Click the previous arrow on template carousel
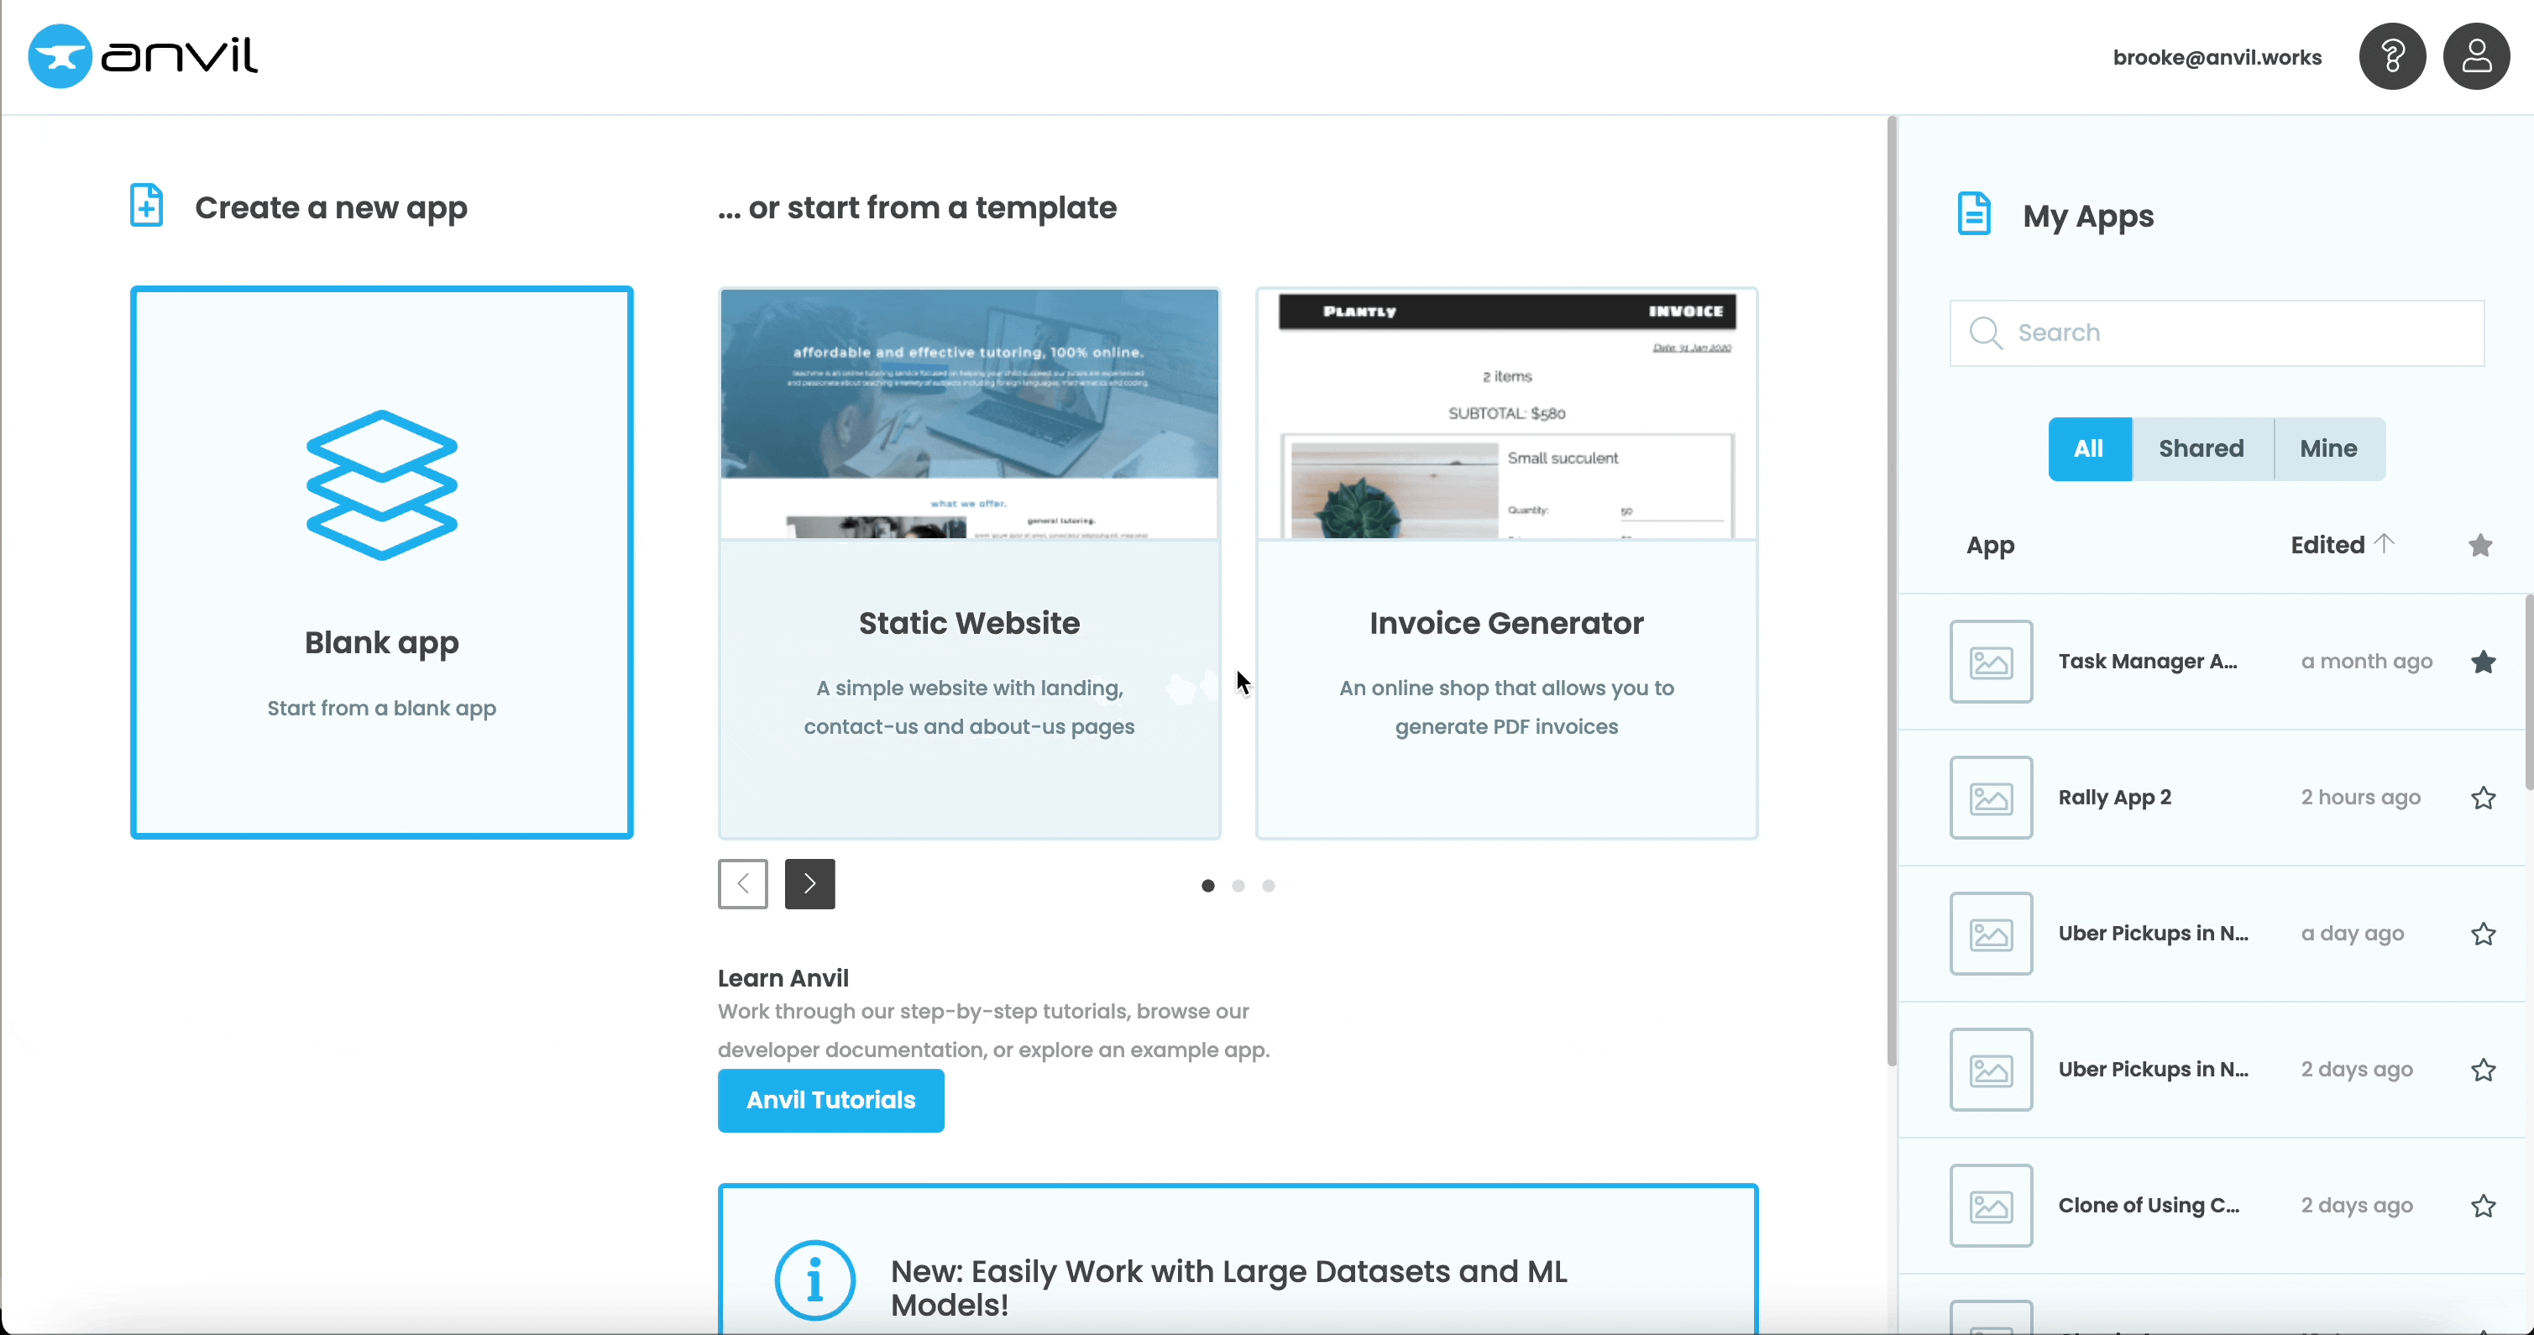2534x1335 pixels. 742,882
